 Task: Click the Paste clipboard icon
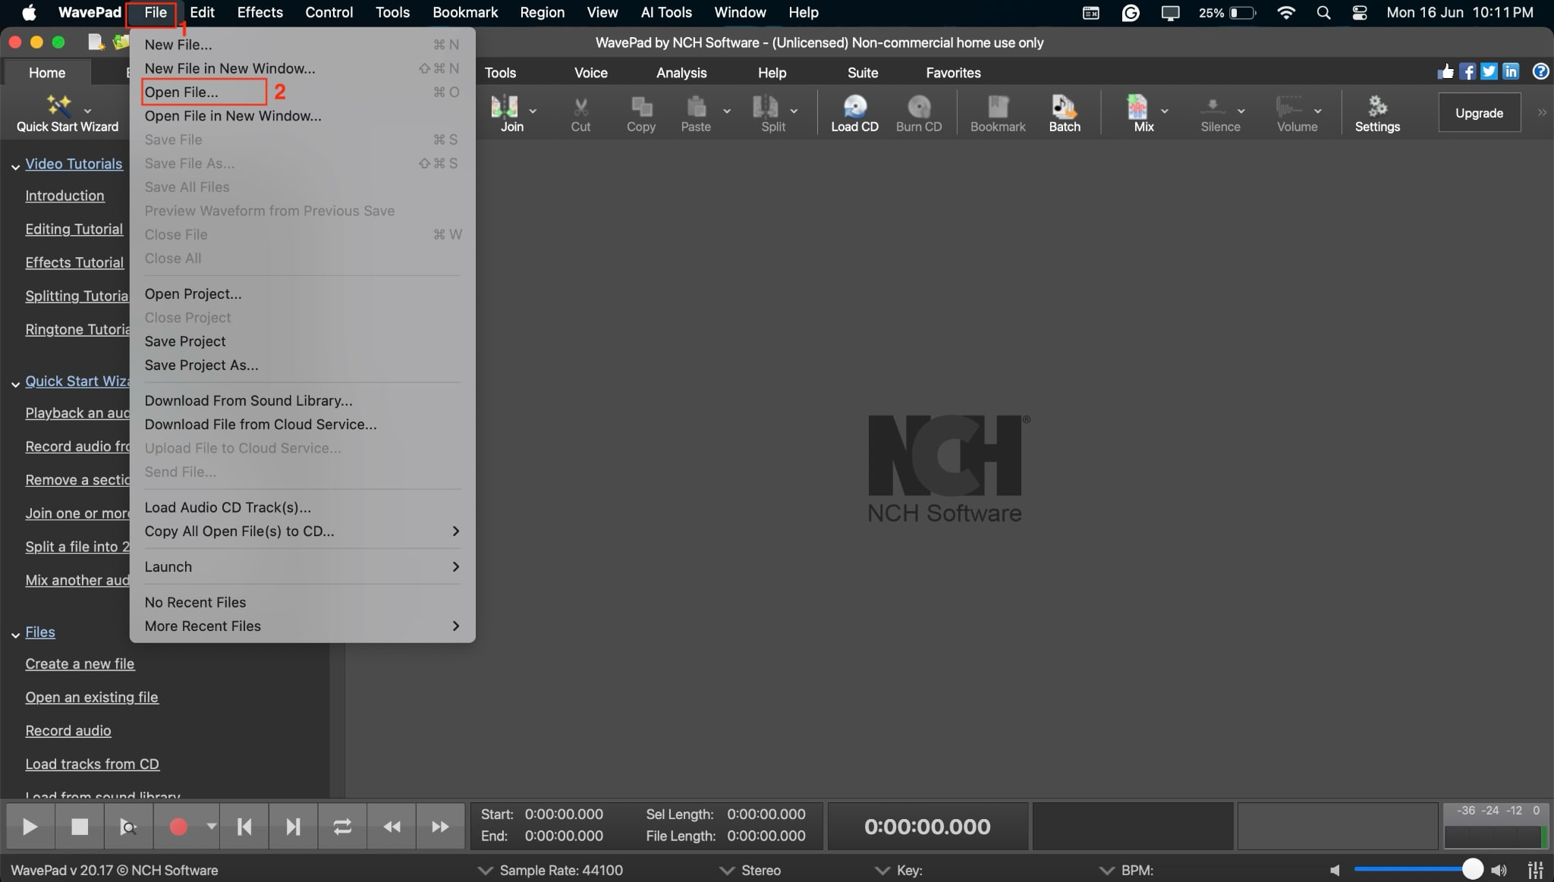coord(696,107)
